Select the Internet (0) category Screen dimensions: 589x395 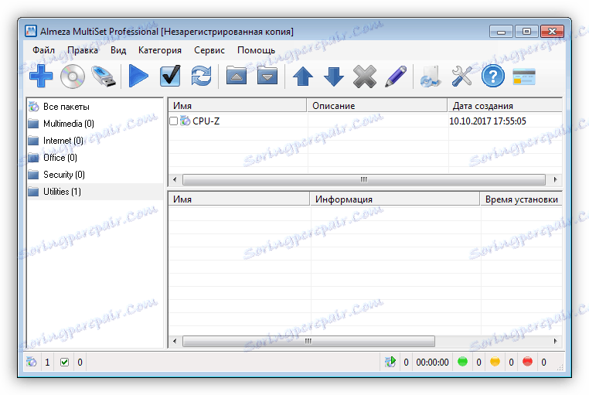coord(94,141)
